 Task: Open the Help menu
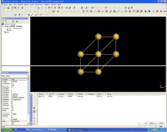(x=59, y=5)
